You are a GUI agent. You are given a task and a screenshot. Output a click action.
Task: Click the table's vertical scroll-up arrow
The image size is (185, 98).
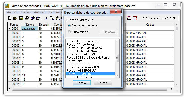coord(176,24)
